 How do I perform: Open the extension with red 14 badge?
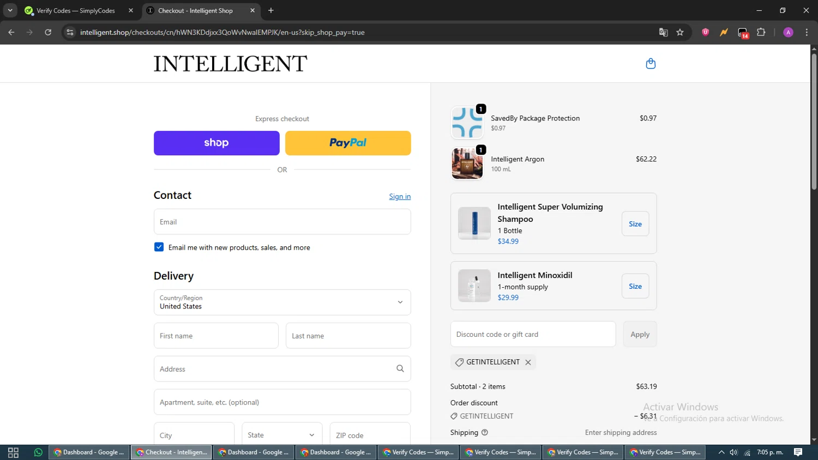743,33
